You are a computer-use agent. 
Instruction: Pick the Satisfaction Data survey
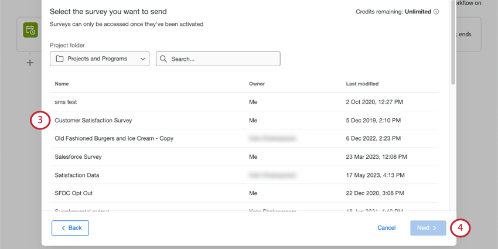point(77,175)
